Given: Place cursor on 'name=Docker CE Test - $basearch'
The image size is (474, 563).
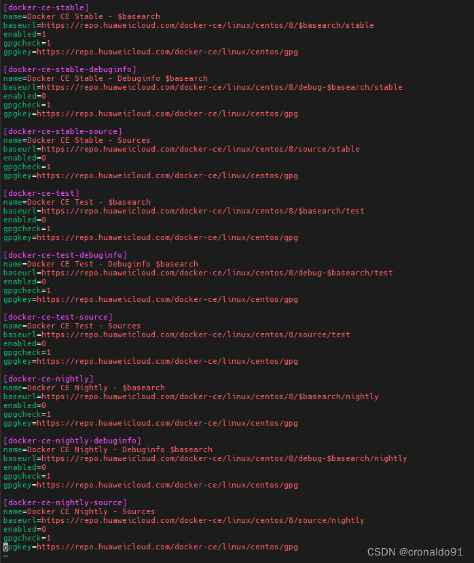Looking at the screenshot, I should point(77,202).
